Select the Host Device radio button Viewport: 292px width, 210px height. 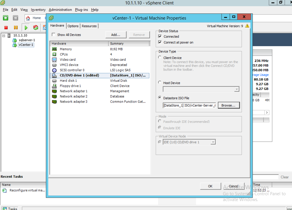160,82
